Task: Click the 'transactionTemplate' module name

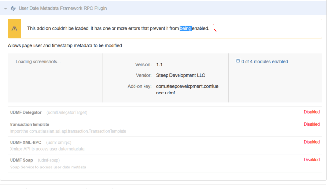Action: click(30, 124)
